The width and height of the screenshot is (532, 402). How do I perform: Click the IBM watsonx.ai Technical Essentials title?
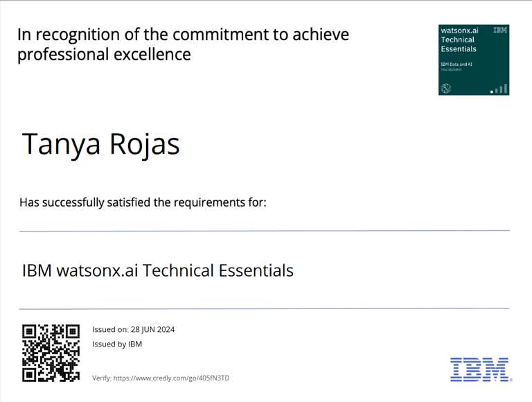(158, 270)
